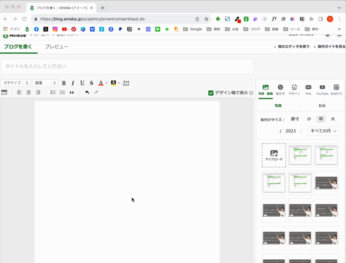Select first screenshot thumbnail next to upload
346x263 pixels.
click(300, 155)
